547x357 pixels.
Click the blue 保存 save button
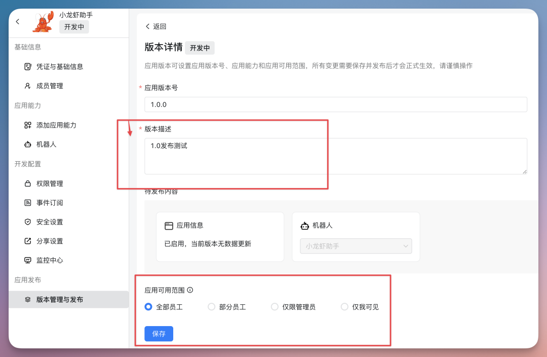coord(159,334)
